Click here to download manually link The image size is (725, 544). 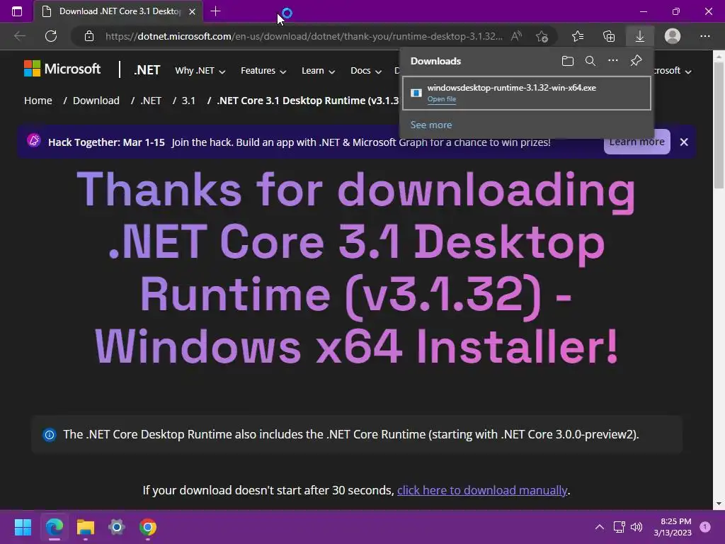[481, 490]
